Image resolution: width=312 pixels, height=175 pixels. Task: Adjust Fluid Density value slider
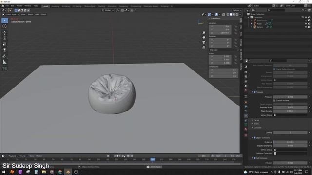(291, 111)
